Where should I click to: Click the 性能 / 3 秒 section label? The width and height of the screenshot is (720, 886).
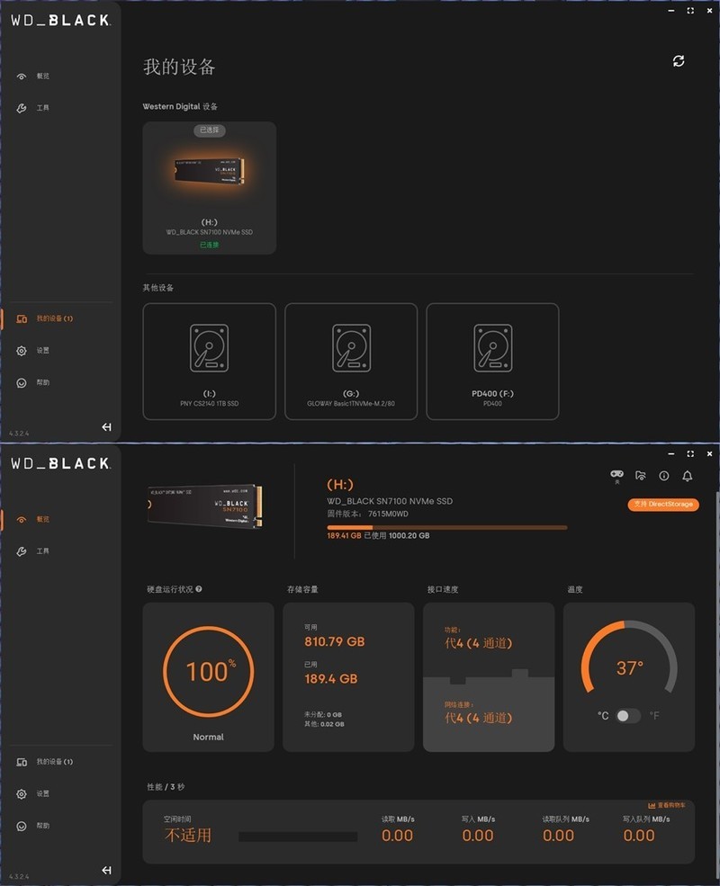click(x=166, y=787)
